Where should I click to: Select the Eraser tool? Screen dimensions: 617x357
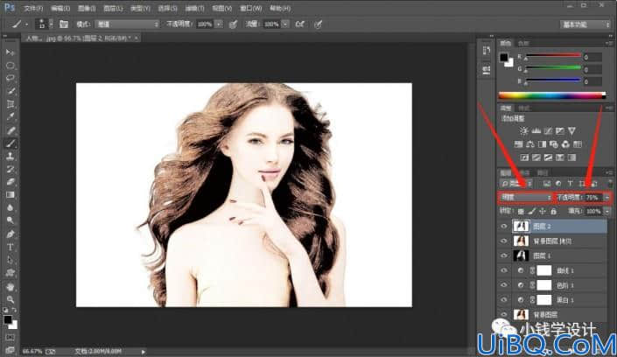pyautogui.click(x=11, y=182)
